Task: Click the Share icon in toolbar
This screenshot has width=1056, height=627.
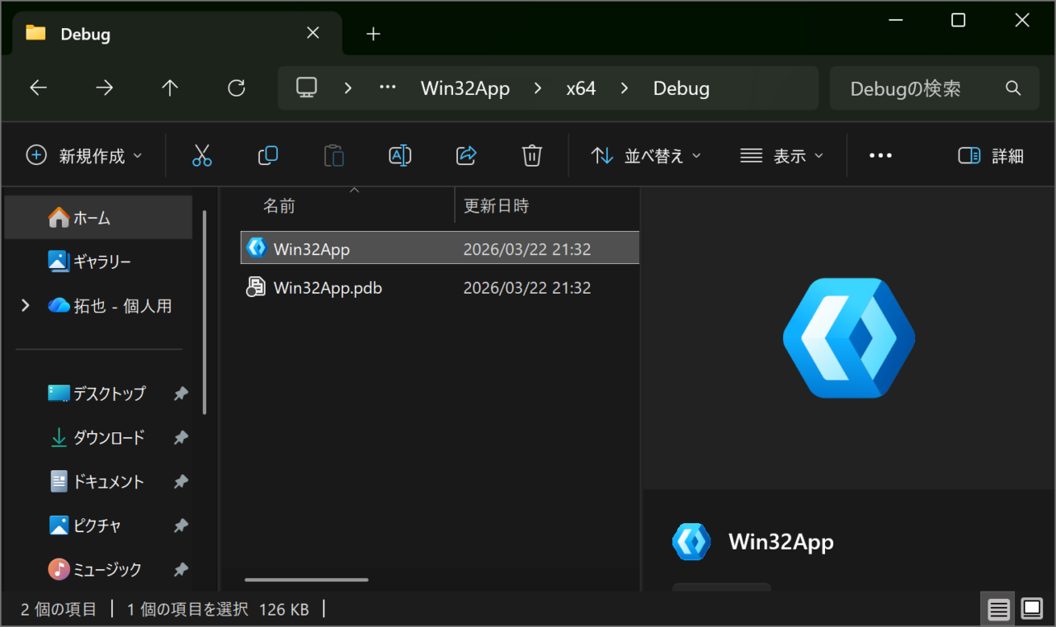Action: pos(466,155)
